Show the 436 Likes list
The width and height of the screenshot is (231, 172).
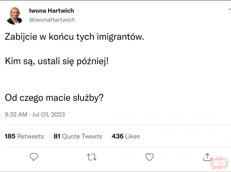pos(126,136)
